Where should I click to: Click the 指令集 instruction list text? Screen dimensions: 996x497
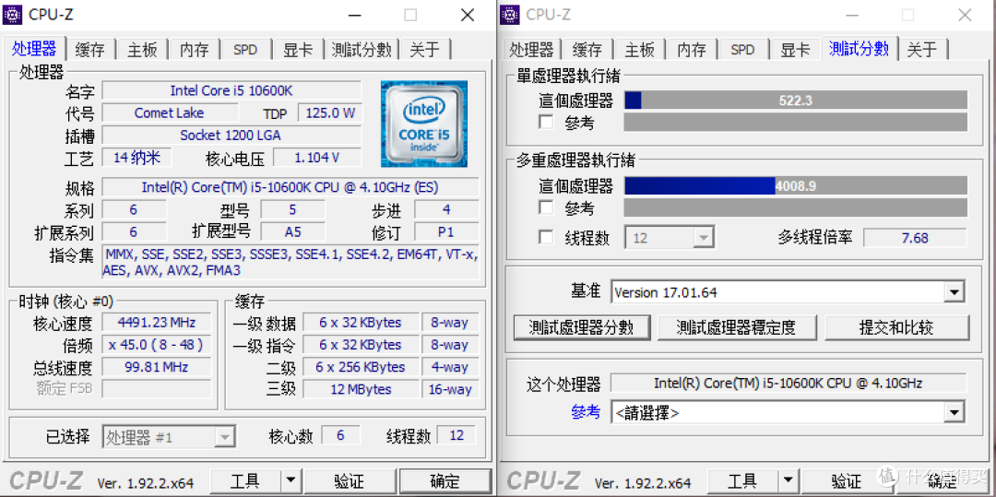(290, 262)
